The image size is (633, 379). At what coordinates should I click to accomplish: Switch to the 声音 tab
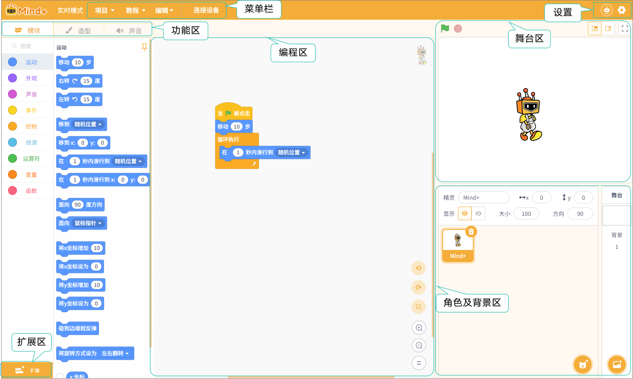point(129,31)
